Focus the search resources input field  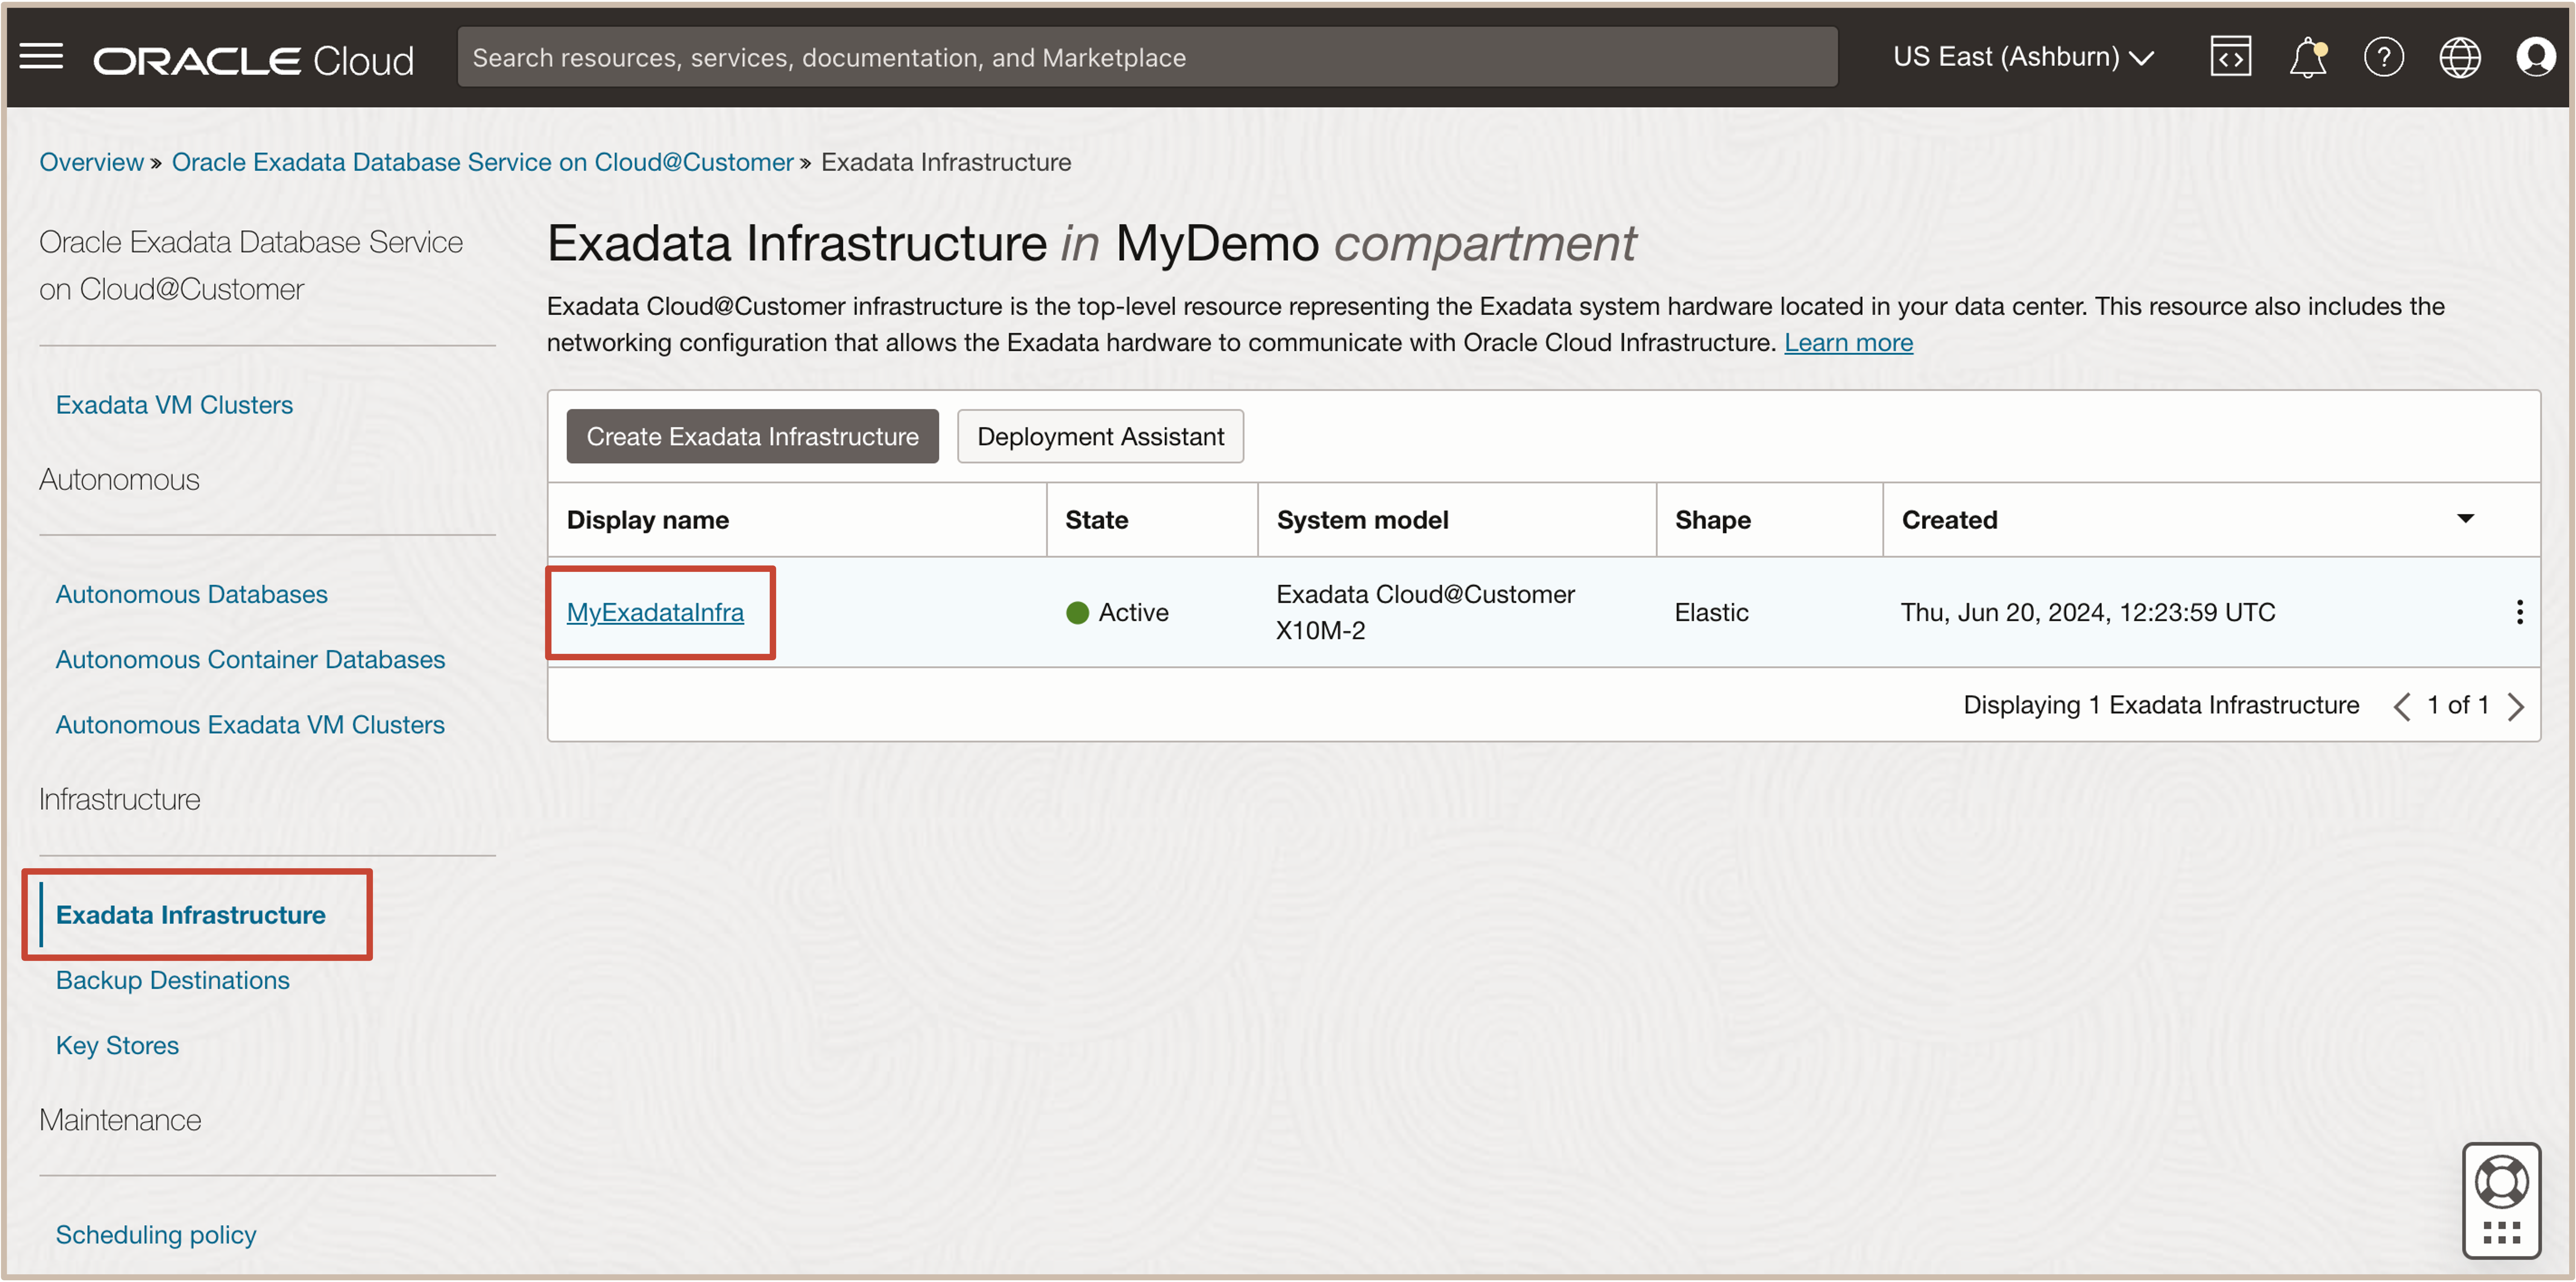pyautogui.click(x=1147, y=57)
